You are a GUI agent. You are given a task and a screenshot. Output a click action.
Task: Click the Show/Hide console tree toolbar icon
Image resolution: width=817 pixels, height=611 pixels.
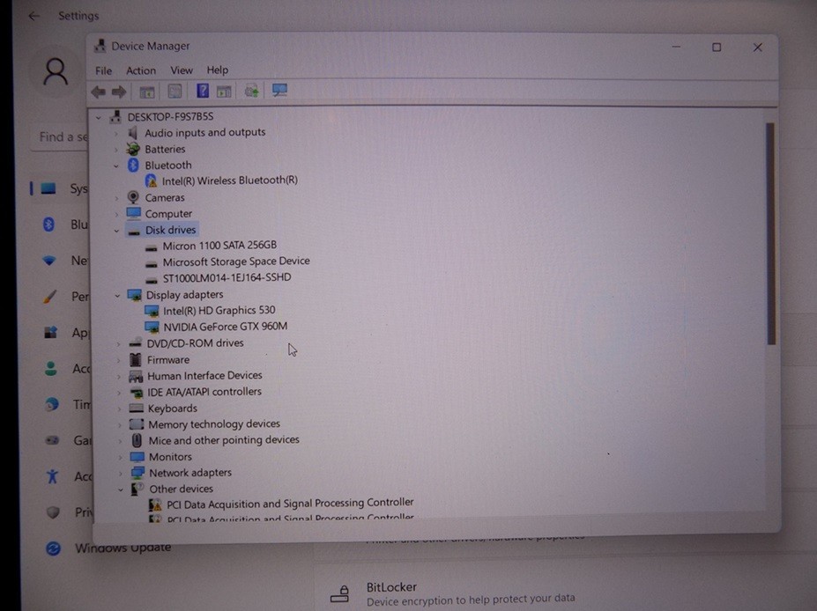(147, 92)
